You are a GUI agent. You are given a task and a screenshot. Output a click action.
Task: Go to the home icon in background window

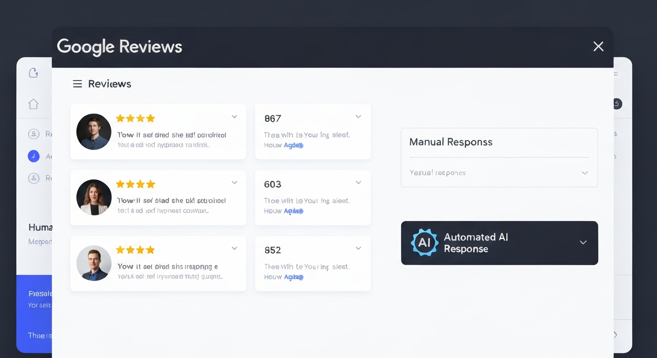pyautogui.click(x=33, y=104)
